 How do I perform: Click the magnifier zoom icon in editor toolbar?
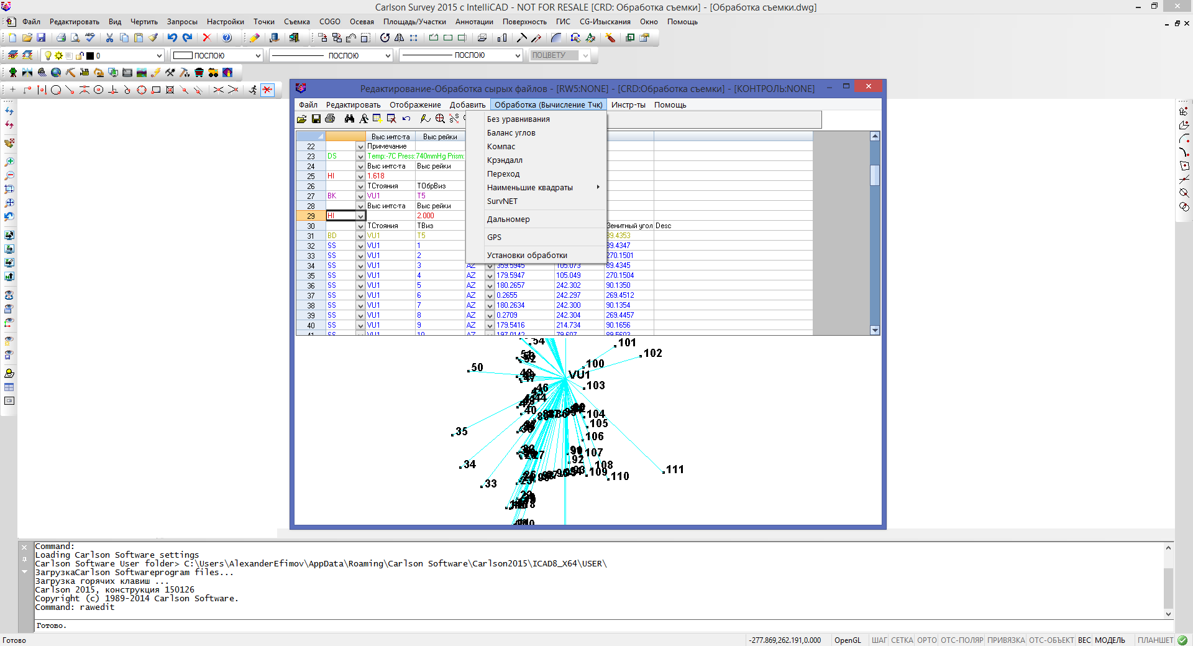click(x=440, y=119)
